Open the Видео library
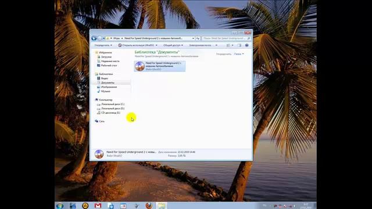Viewport: 372px width, 209px height. pyautogui.click(x=105, y=78)
